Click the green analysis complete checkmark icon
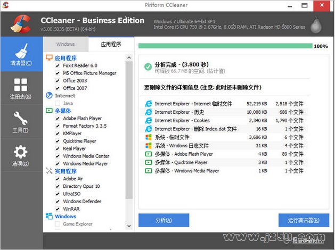This screenshot has width=335, height=250. (x=148, y=67)
